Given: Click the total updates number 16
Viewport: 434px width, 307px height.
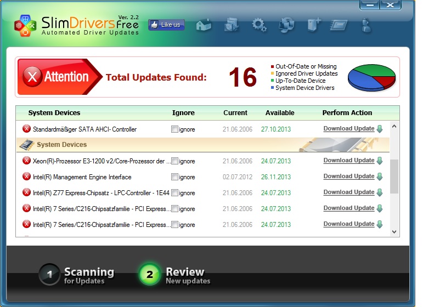Looking at the screenshot, I should click(x=243, y=77).
